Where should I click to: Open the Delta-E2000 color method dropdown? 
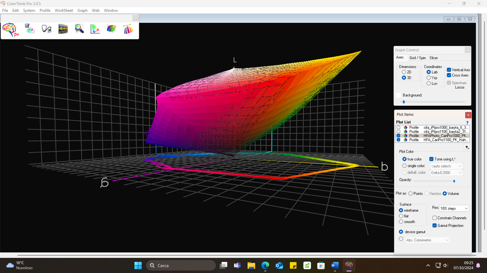446,172
